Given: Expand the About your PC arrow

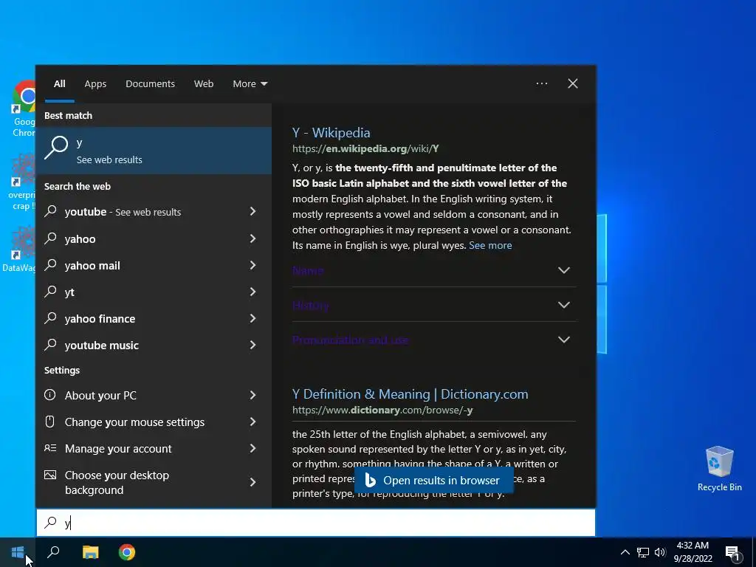Looking at the screenshot, I should [252, 395].
